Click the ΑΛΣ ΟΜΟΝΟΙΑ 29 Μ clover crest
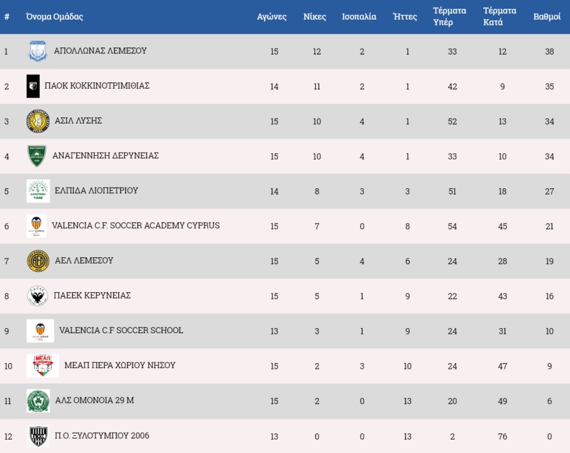Image resolution: width=570 pixels, height=453 pixels. pyautogui.click(x=38, y=400)
